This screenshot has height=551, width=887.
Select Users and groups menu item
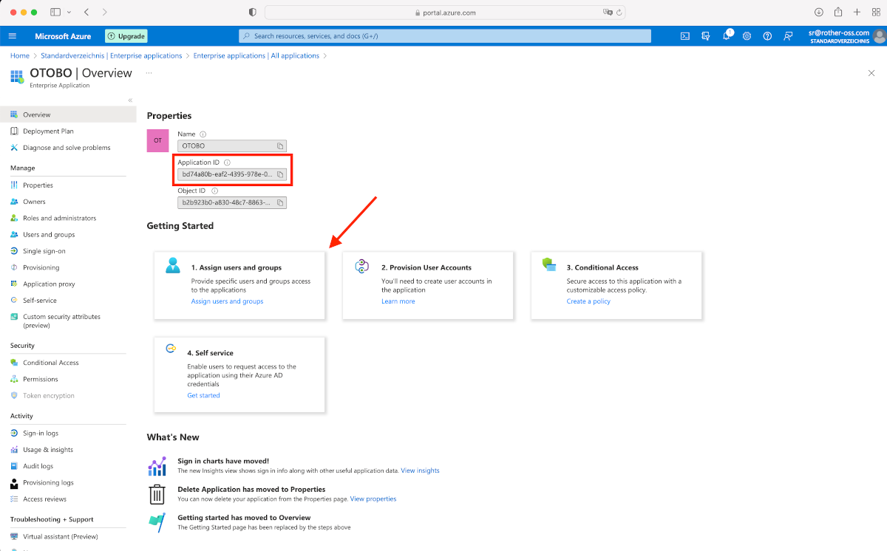click(49, 235)
